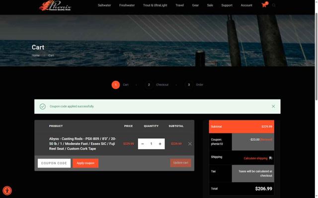Click the -$23.00 coupon discount value

[255, 139]
